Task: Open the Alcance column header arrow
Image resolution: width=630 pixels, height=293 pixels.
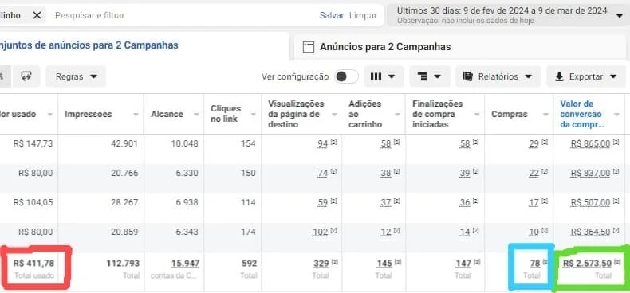Action: [196, 115]
